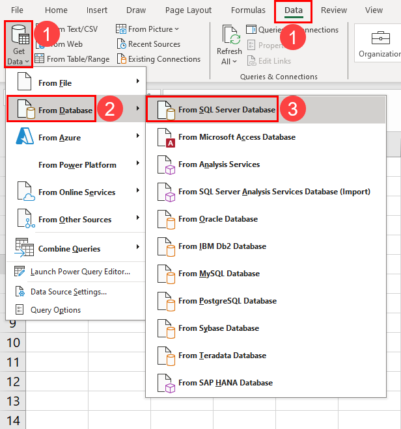Image resolution: width=401 pixels, height=429 pixels.
Task: Choose From Microsoft Access Database
Action: pyautogui.click(x=266, y=136)
